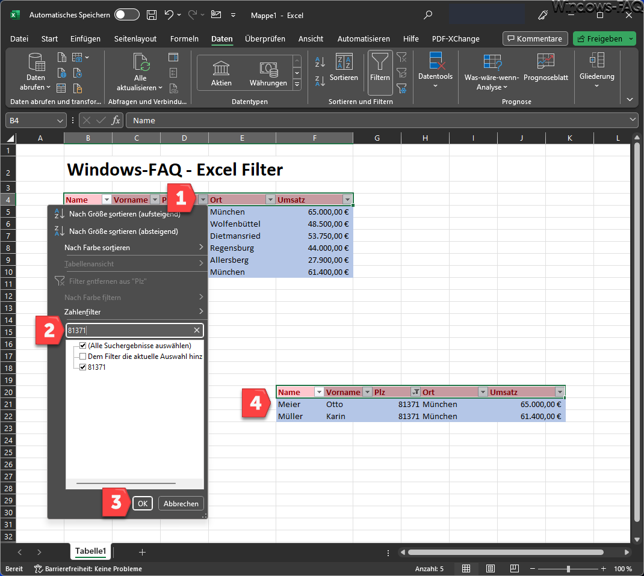Screen dimensions: 644x576
Task: Select the Währungen data type
Action: tap(268, 73)
